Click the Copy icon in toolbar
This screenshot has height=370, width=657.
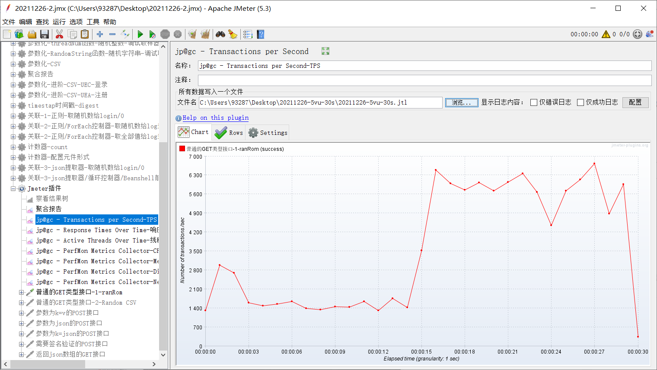(72, 34)
